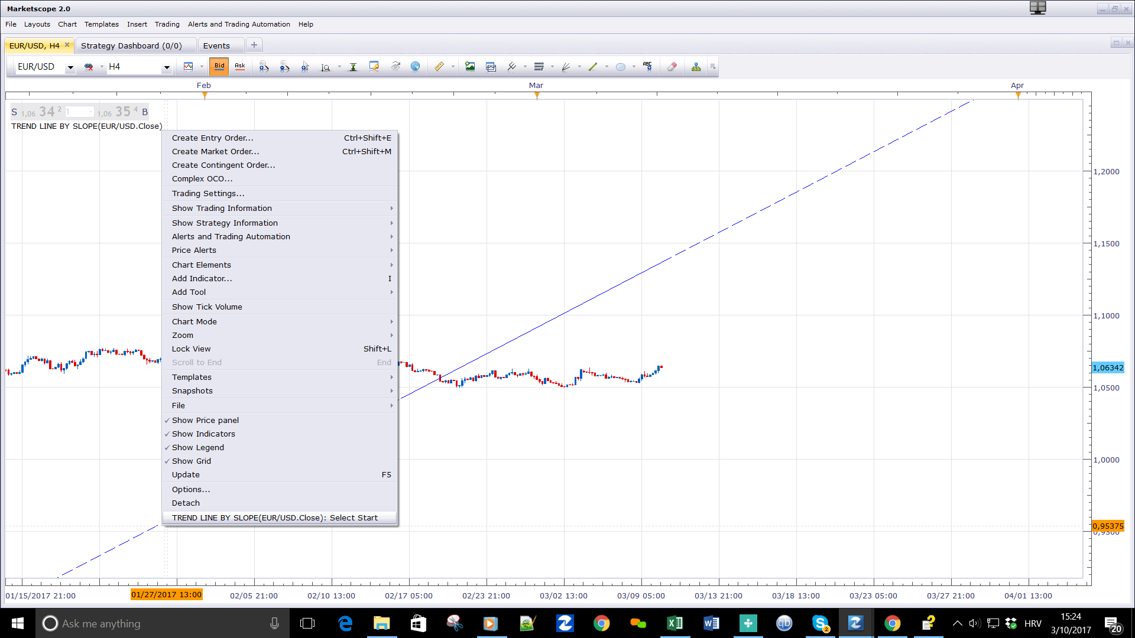Switch to Strategy Dashboard tab
This screenshot has width=1135, height=638.
(131, 45)
